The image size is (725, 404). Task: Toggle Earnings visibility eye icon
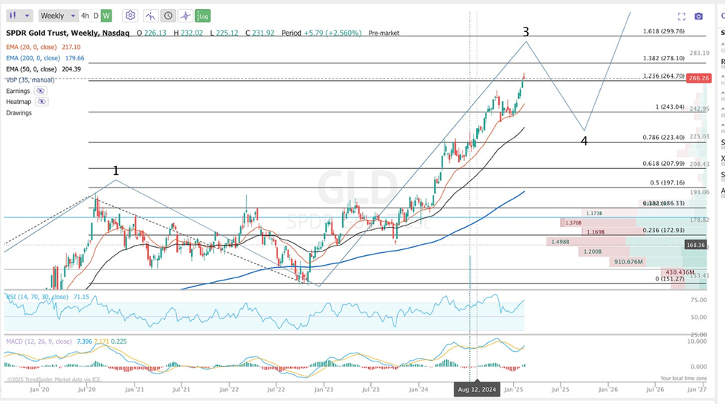[40, 92]
